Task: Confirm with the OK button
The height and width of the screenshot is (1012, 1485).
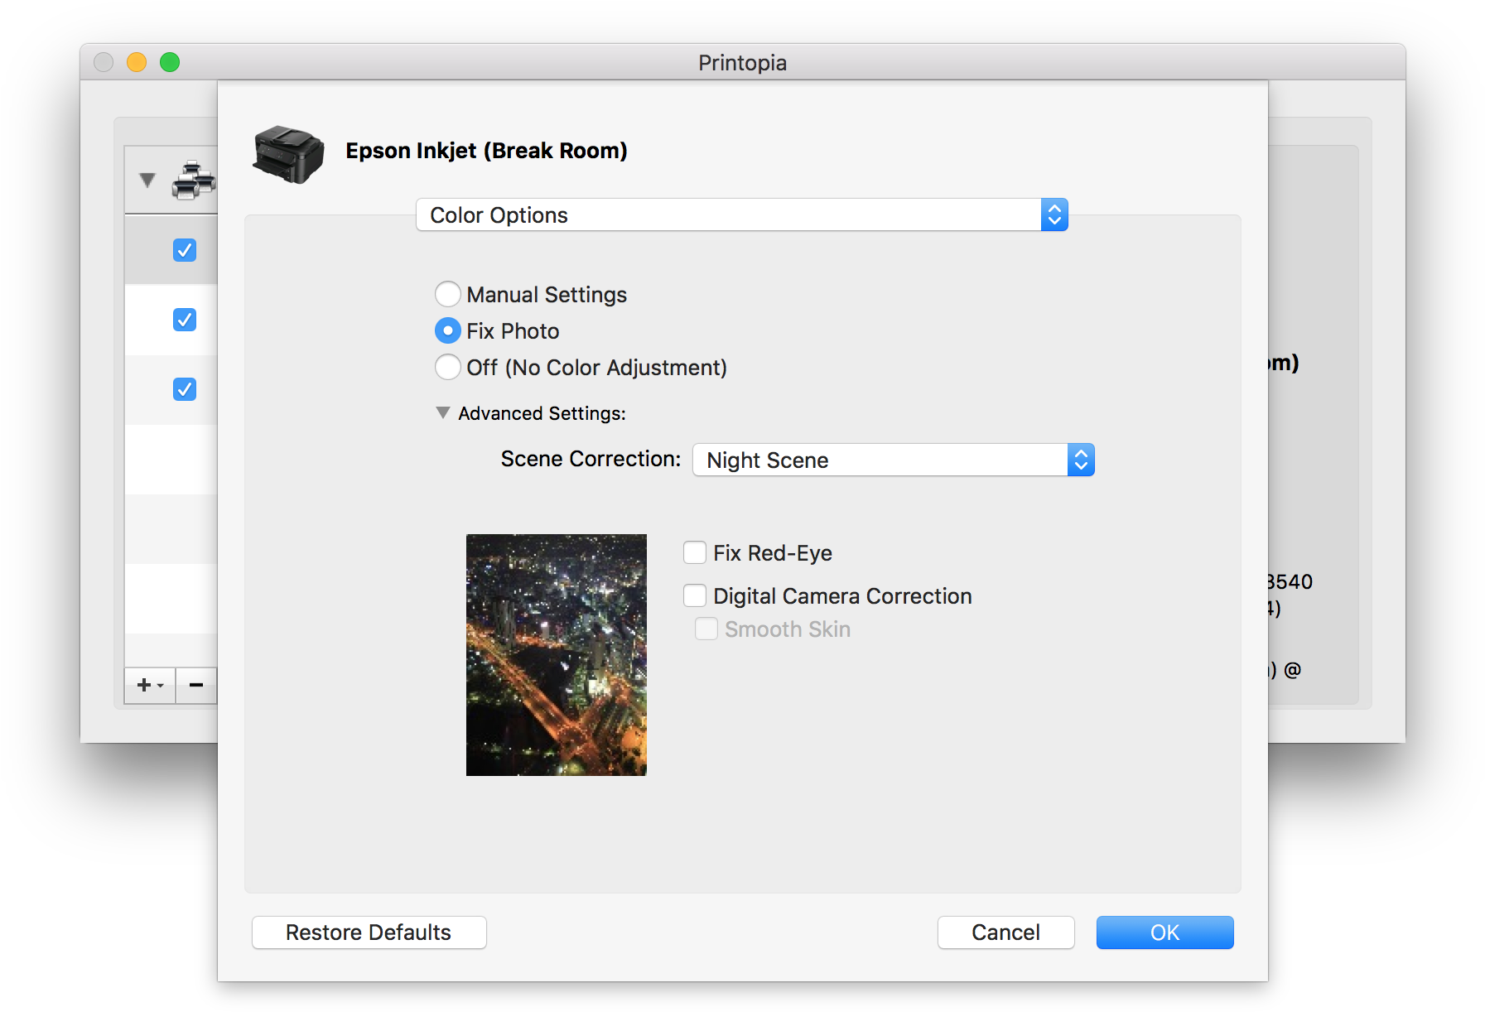Action: point(1165,932)
